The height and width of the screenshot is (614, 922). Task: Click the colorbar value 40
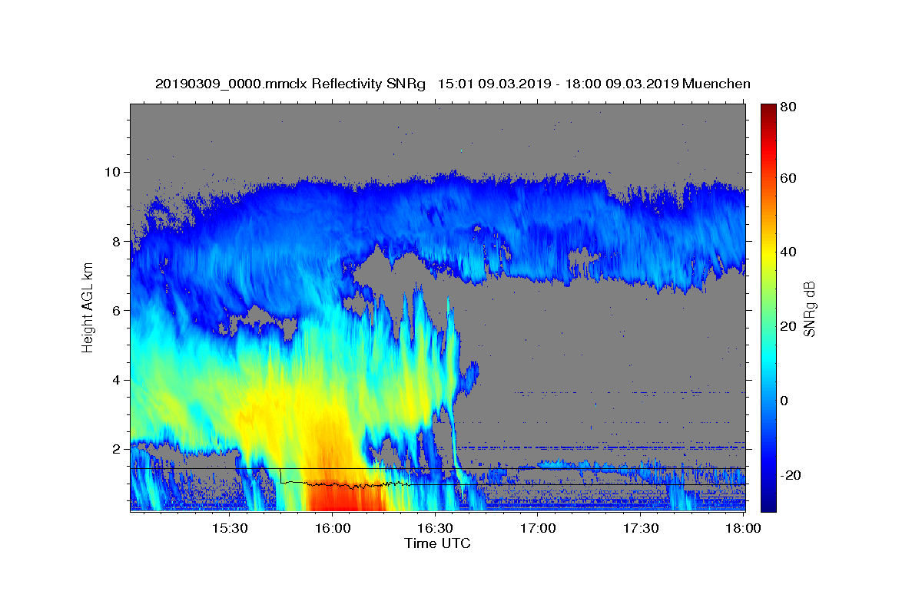(x=788, y=252)
